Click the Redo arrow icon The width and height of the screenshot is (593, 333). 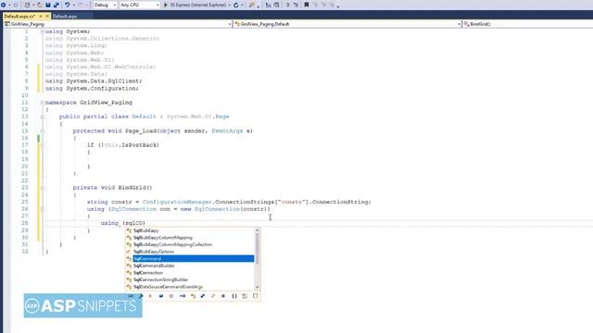(x=81, y=5)
